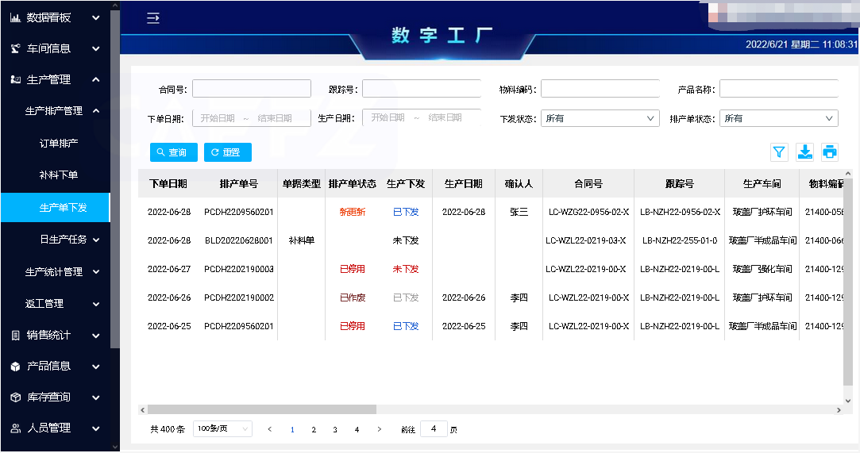This screenshot has width=860, height=453.
Task: Open the 下发状态 dropdown
Action: tap(600, 118)
